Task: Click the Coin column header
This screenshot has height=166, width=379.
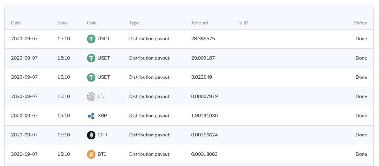Action: [x=92, y=23]
